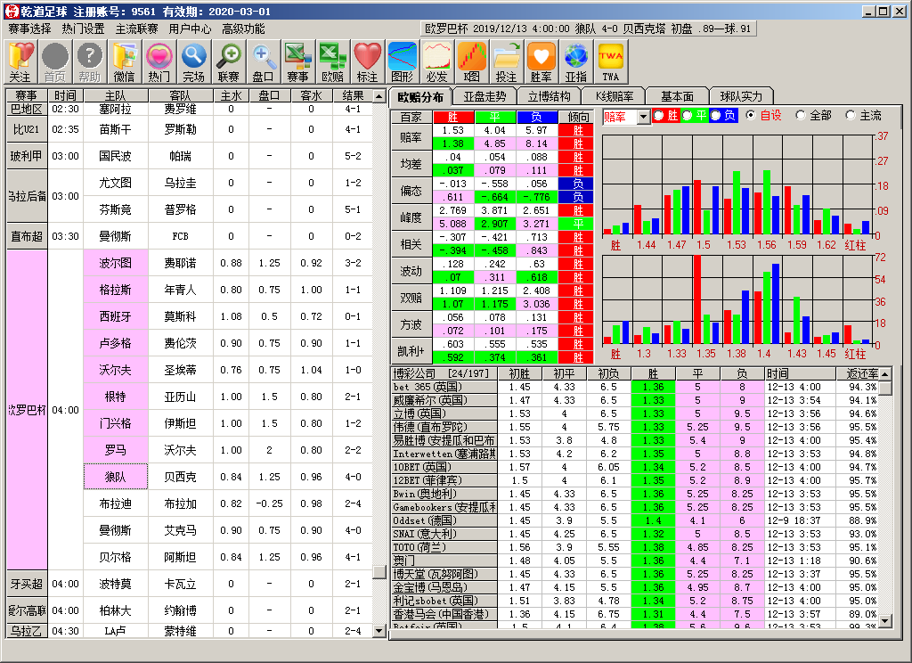The width and height of the screenshot is (912, 663).
Task: Click the 平 green column header
Action: (x=495, y=117)
